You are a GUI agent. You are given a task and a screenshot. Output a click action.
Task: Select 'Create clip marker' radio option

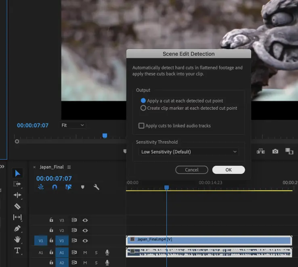[x=143, y=108]
